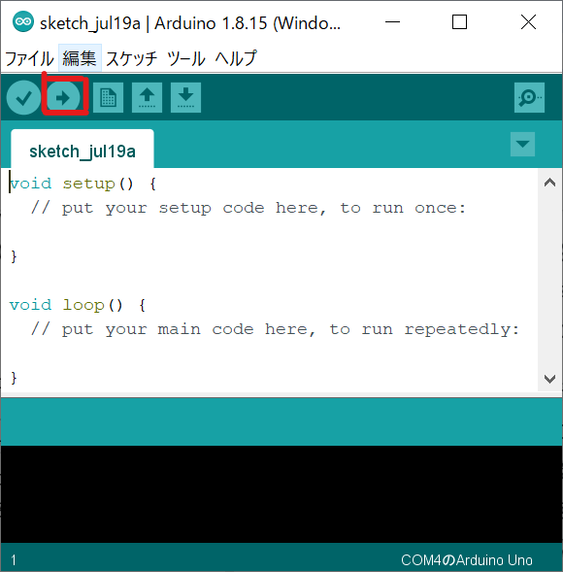This screenshot has width=563, height=572.
Task: Create a new sketch with New icon
Action: pyautogui.click(x=108, y=97)
